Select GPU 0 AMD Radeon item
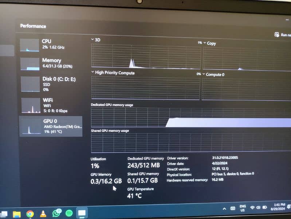This screenshot has width=291, height=219. 51,126
